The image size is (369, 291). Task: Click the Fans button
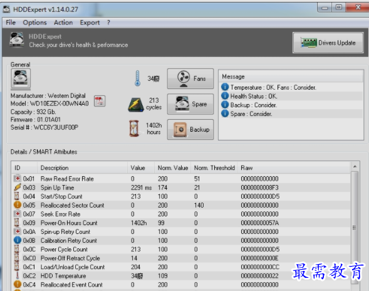190,78
